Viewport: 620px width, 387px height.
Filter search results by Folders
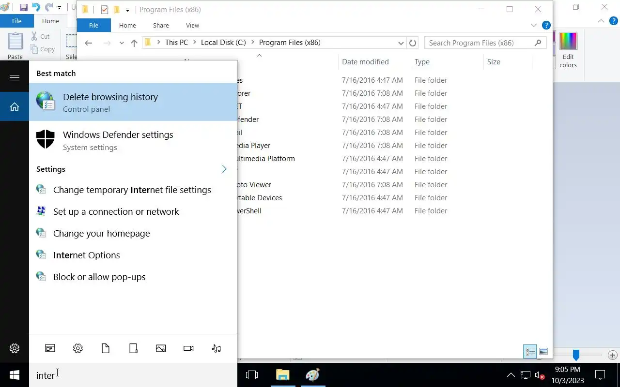tap(133, 348)
